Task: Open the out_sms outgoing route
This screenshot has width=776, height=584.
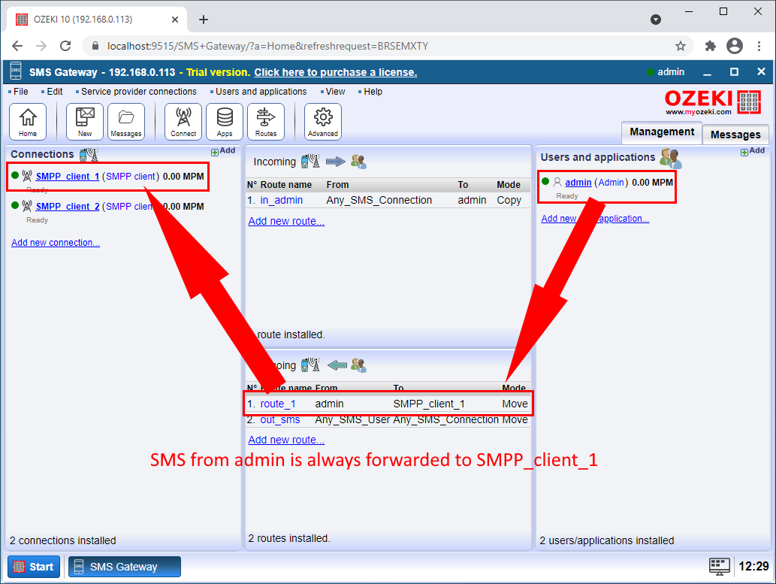Action: click(280, 419)
